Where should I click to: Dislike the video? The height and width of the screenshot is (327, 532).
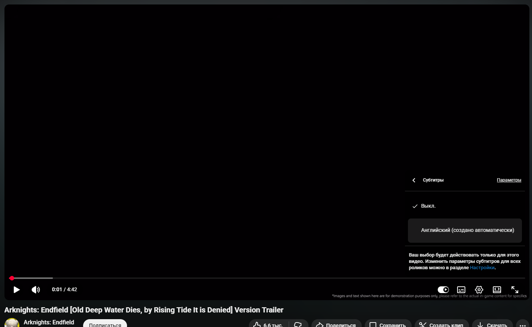(298, 324)
